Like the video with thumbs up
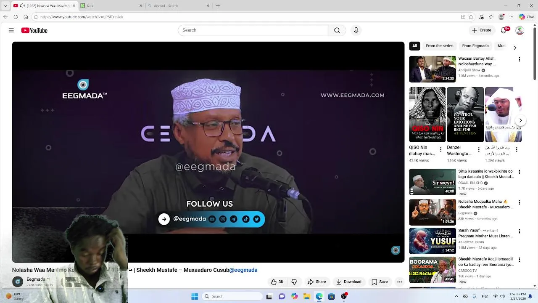538x303 pixels. click(277, 282)
